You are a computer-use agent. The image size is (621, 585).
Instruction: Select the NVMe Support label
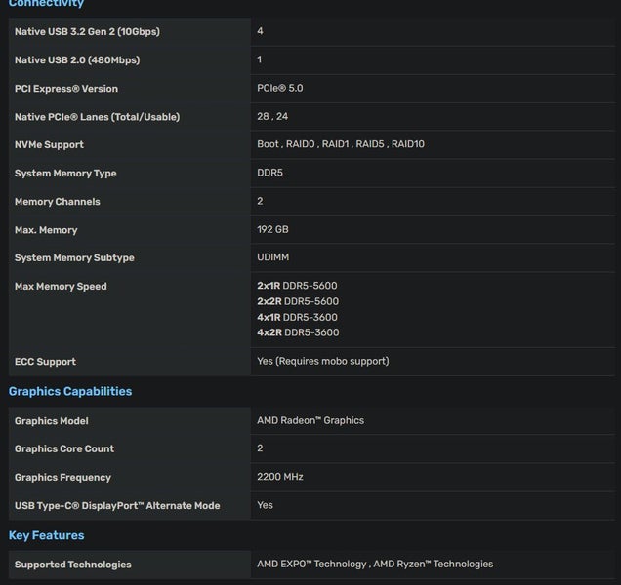coord(49,144)
